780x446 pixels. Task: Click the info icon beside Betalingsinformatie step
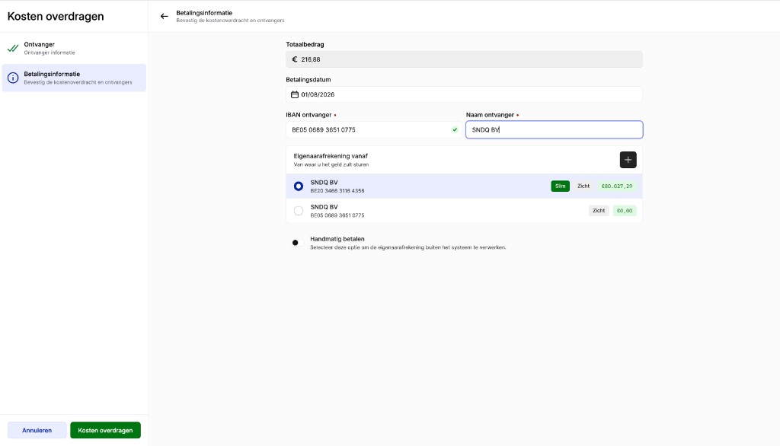(13, 78)
